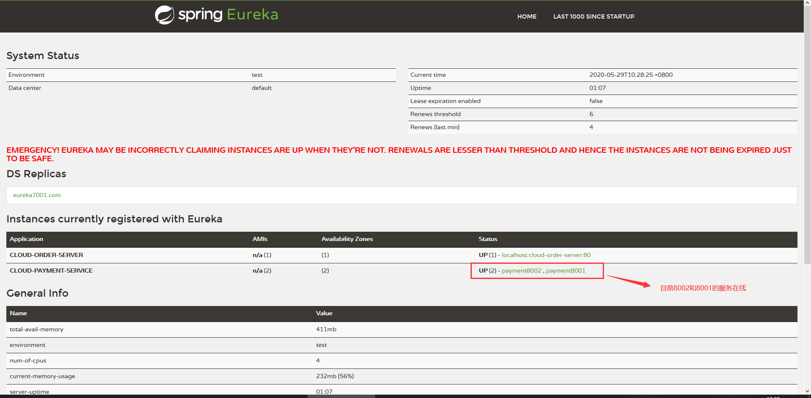Image resolution: width=811 pixels, height=398 pixels.
Task: Click the Environment value test
Action: [x=257, y=75]
